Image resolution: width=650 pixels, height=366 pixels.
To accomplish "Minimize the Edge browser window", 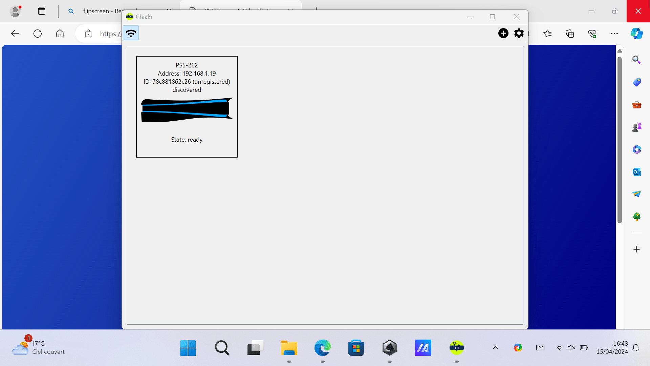I will (591, 11).
